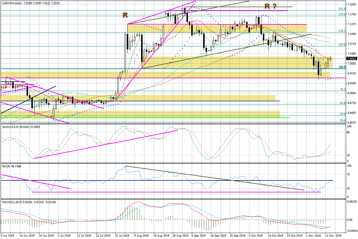Click the 161.8 Fibonacci level label
This screenshot has height=239, width=358.
click(342, 9)
